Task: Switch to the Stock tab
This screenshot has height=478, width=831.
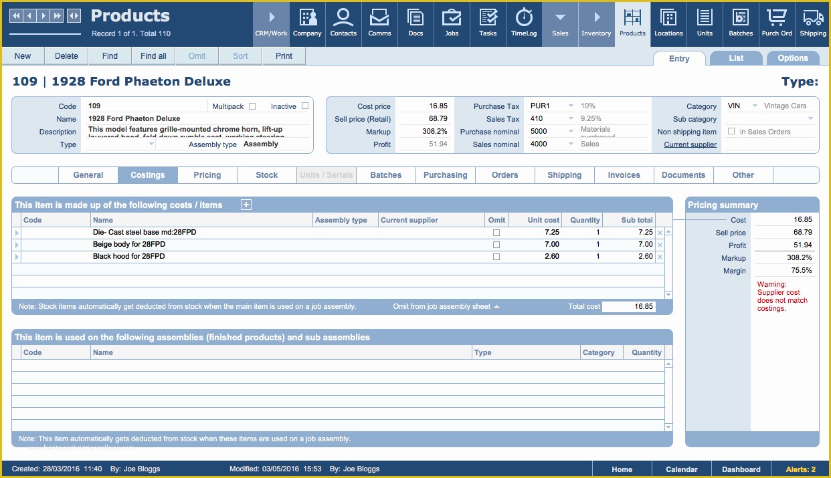Action: (267, 175)
